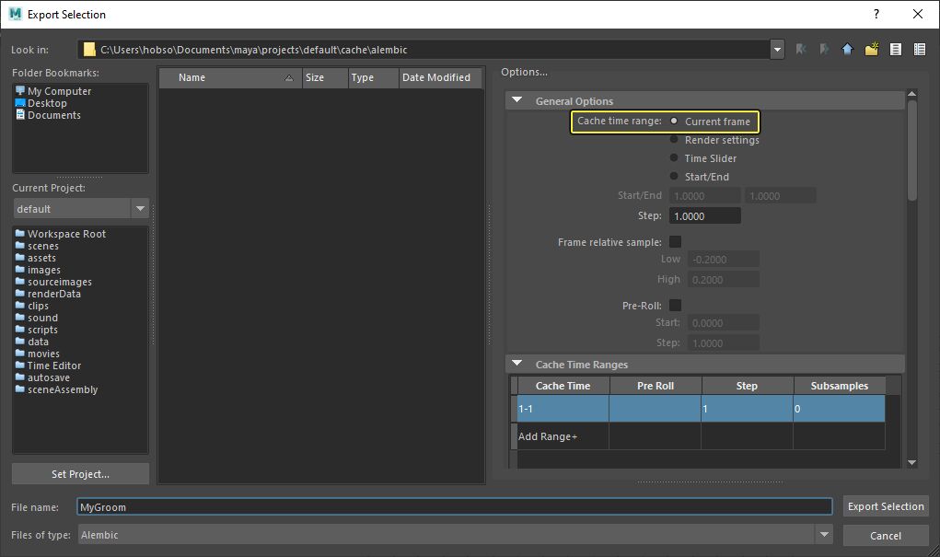The height and width of the screenshot is (557, 940).
Task: Create a new folder in the file browser
Action: [871, 49]
